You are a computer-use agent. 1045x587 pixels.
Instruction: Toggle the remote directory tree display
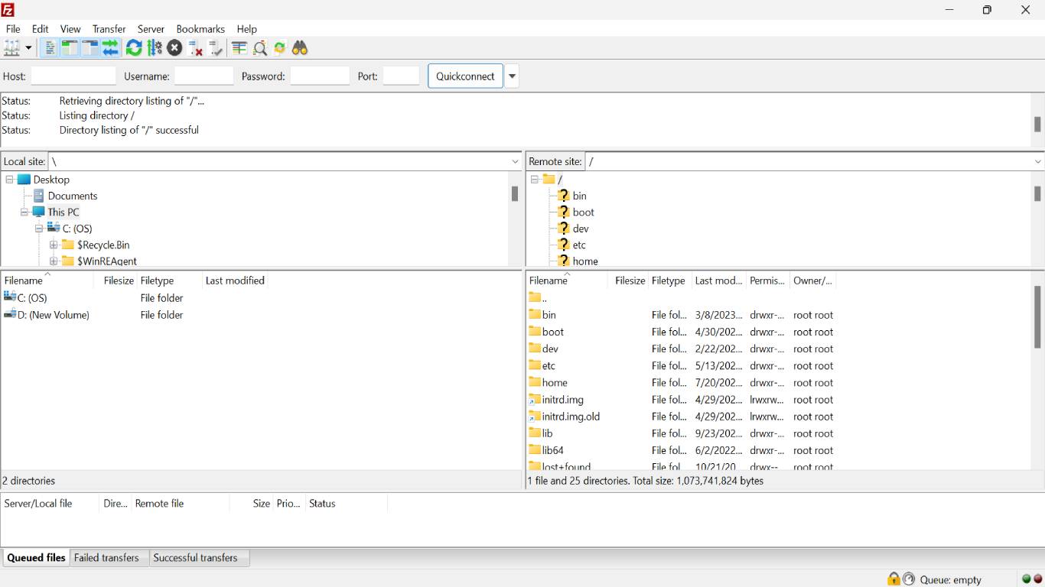[90, 48]
